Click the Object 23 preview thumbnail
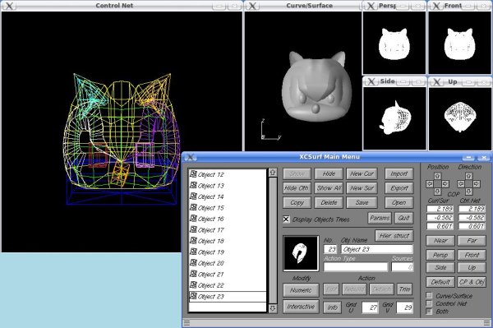The height and width of the screenshot is (328, 493). [x=301, y=253]
